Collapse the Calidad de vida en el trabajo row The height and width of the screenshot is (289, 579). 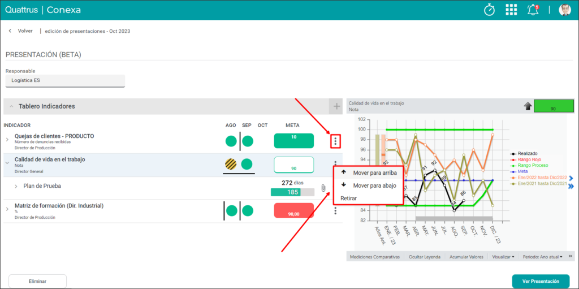7,163
